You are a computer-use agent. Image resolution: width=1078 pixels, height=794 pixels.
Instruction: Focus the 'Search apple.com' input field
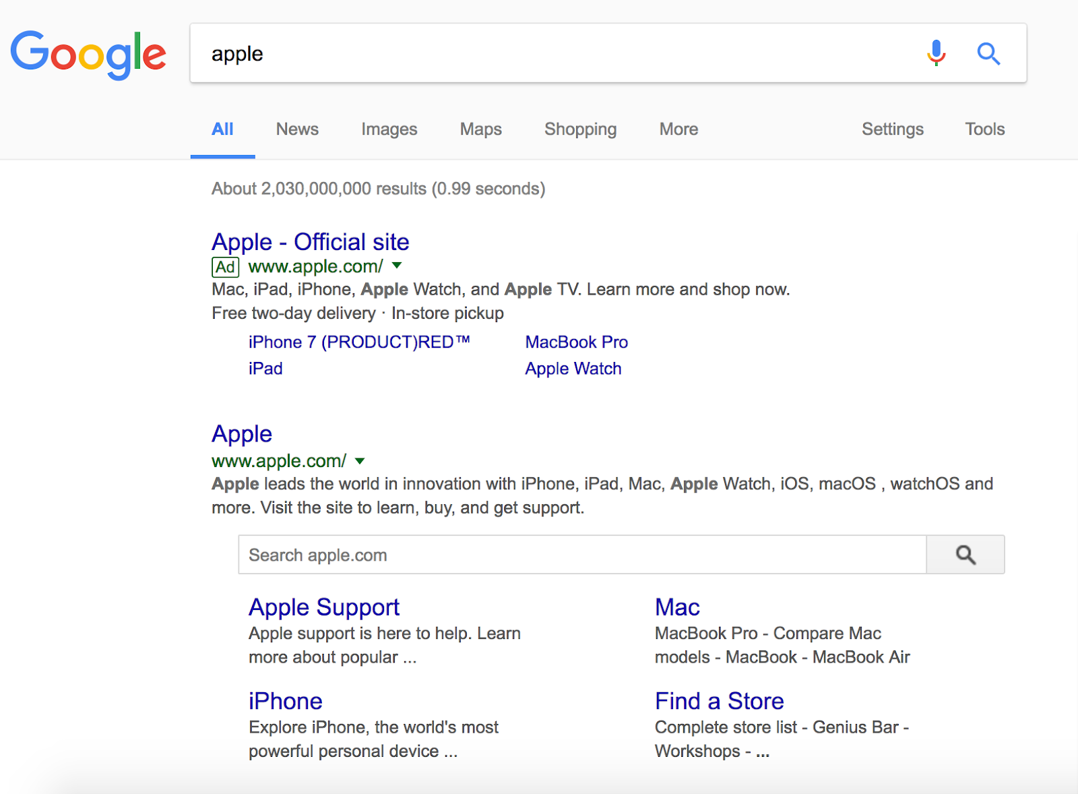click(582, 555)
